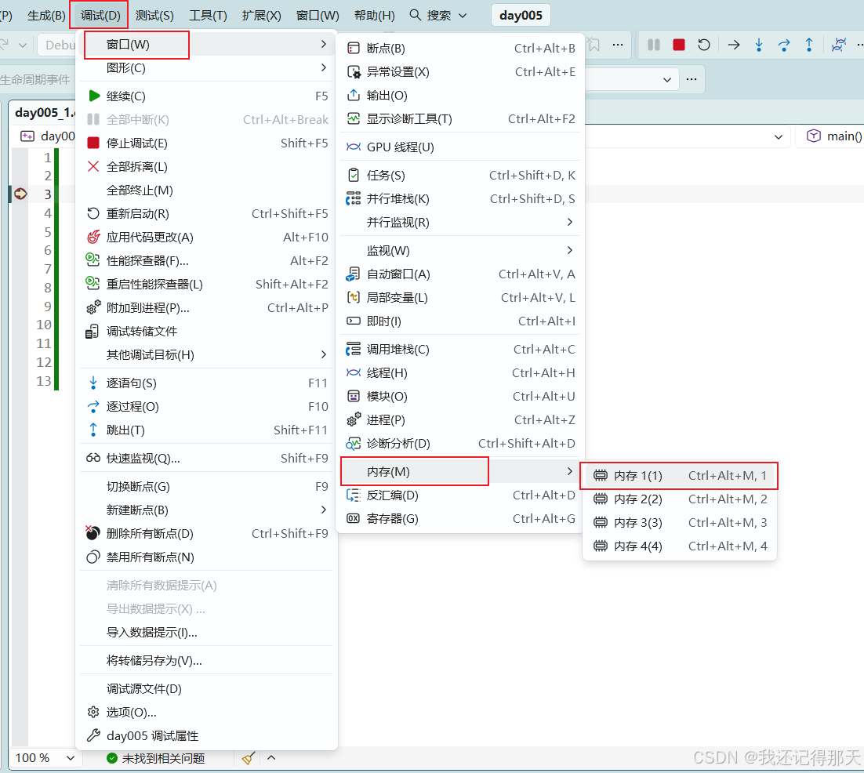Choose 全部拆离(L) from debug menu
This screenshot has width=864, height=773.
tap(207, 166)
